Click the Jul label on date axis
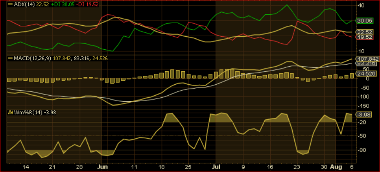The width and height of the screenshot is (380, 172). point(216,167)
